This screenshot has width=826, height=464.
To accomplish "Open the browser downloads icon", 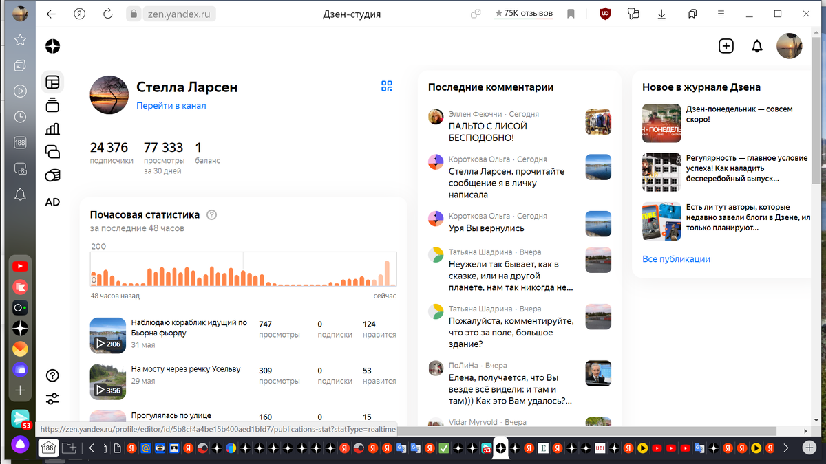I will (x=661, y=14).
